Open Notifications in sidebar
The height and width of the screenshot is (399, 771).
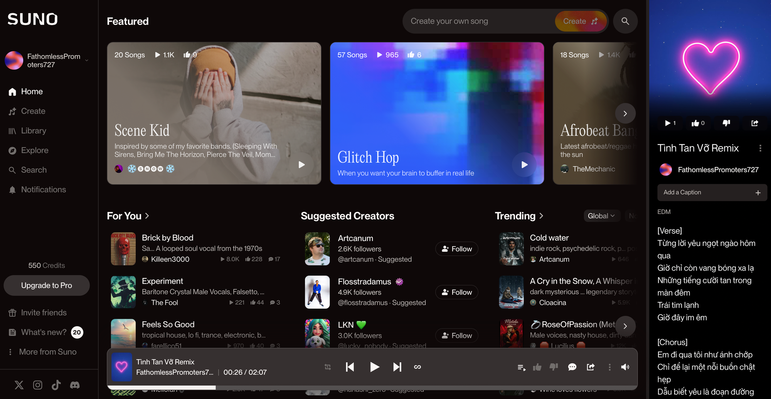coord(37,190)
